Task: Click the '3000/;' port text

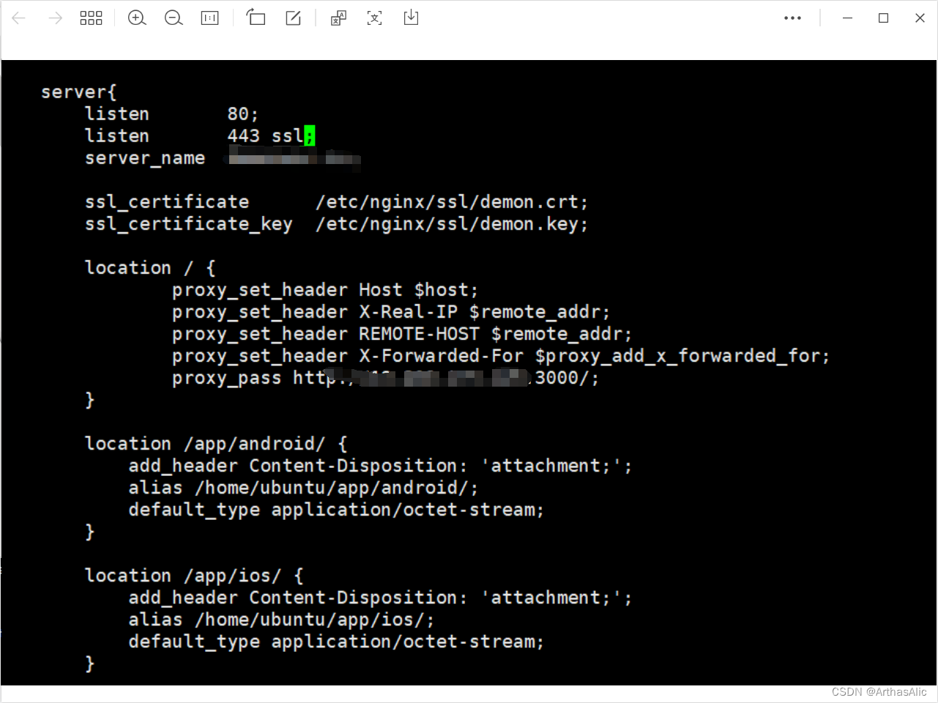Action: click(x=567, y=378)
